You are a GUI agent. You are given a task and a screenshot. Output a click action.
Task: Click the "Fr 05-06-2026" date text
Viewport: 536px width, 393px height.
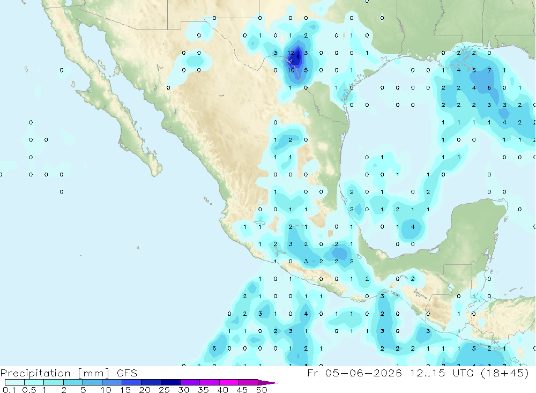[354, 373]
